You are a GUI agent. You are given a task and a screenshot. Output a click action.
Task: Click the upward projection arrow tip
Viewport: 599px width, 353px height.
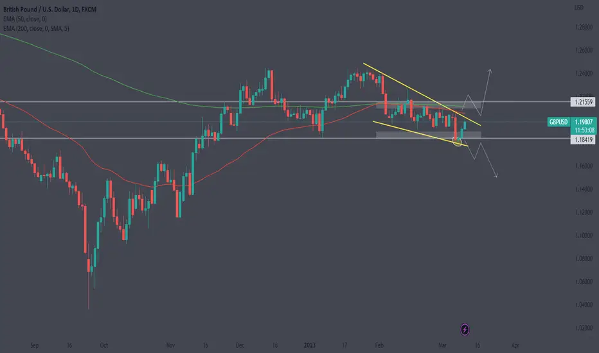click(x=490, y=71)
